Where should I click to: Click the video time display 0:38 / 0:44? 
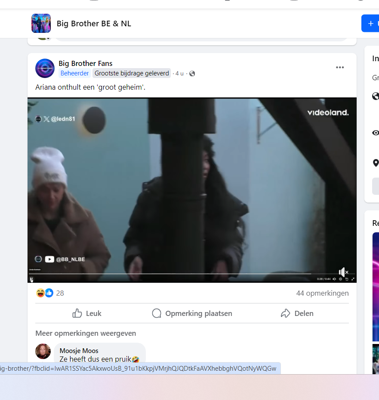click(324, 279)
